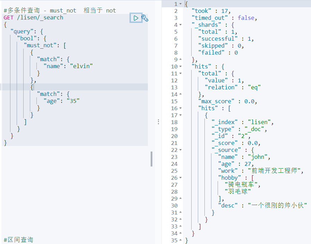The width and height of the screenshot is (311, 244).
Task: Click the "_type" : "_doc" line
Action: [239, 129]
